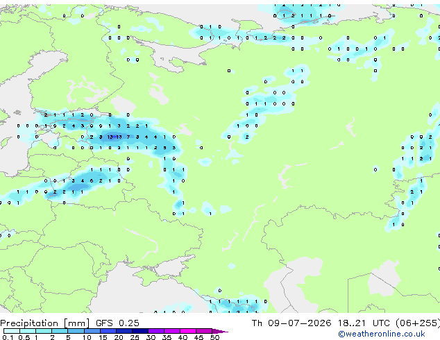The height and width of the screenshot is (340, 440).
Task: Click the "GFS 0.25" model label
Action: (x=117, y=323)
